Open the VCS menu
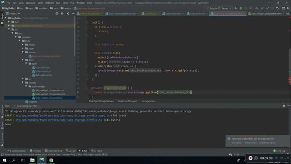This screenshot has height=164, width=291. (72, 3)
